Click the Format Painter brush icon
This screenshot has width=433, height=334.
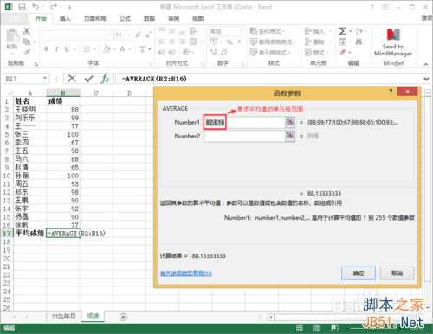[x=27, y=52]
